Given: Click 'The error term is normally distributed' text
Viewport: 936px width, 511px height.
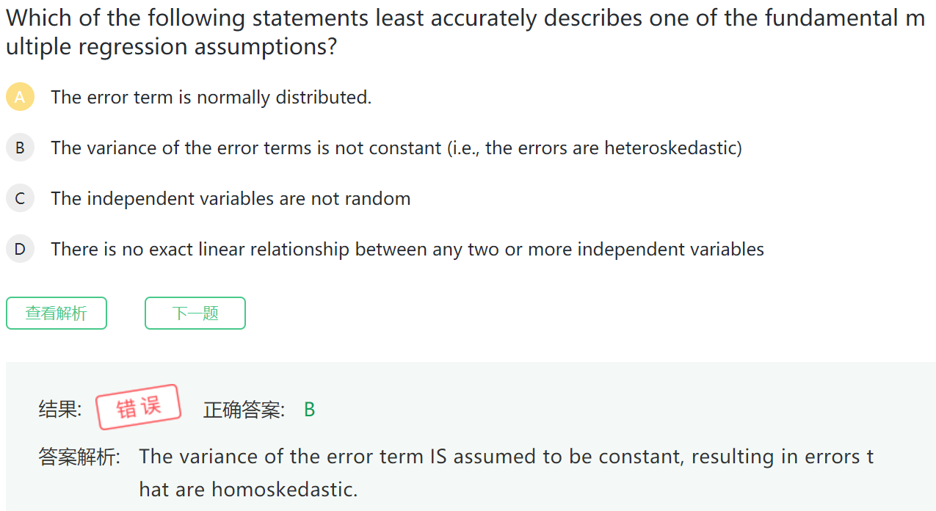Looking at the screenshot, I should (x=211, y=97).
